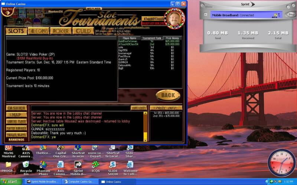Open the MENU badge in casino window
297x185 pixels.
point(7,11)
